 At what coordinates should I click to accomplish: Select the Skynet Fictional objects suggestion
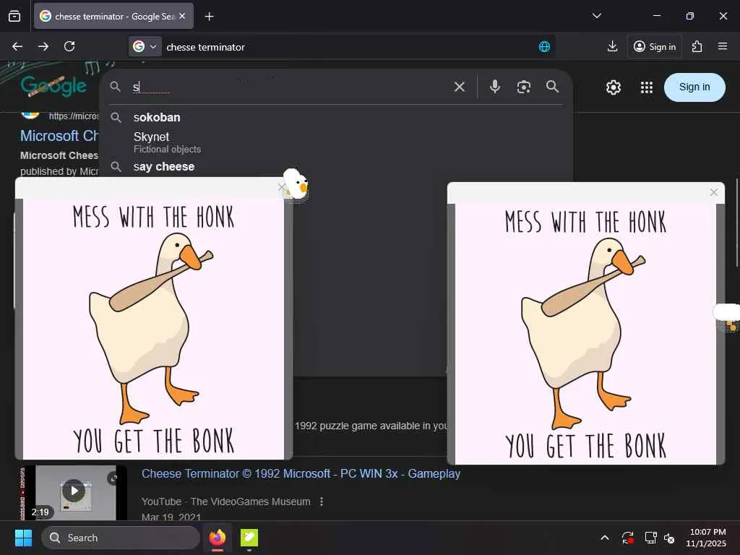click(336, 142)
